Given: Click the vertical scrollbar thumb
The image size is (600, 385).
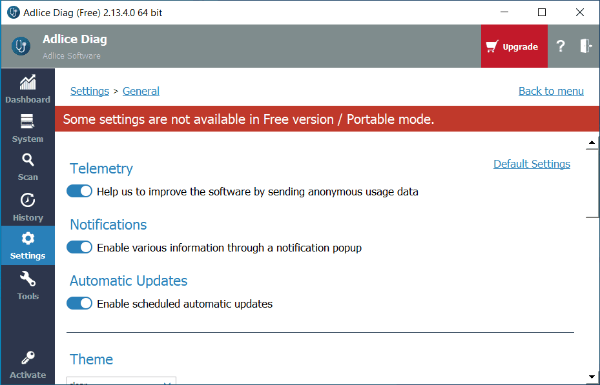Looking at the screenshot, I should point(592,183).
